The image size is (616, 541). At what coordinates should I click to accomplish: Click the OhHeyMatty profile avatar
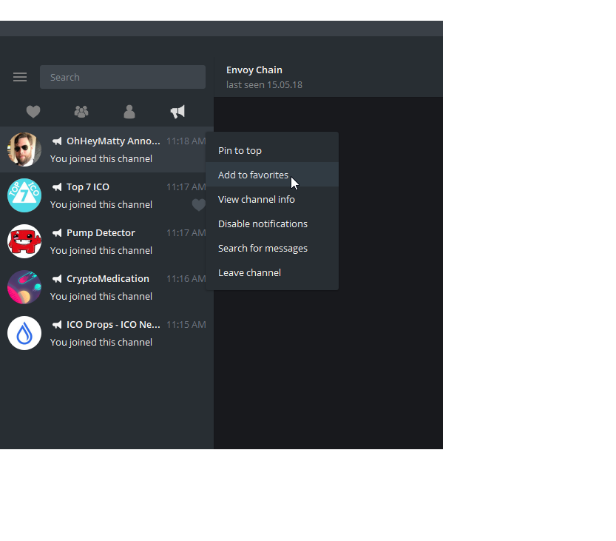[x=24, y=149]
